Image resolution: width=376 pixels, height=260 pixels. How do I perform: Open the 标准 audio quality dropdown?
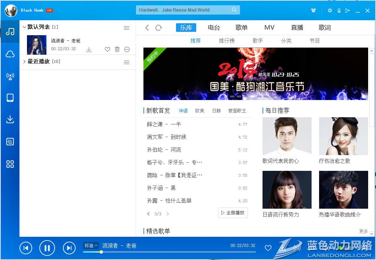tap(91, 246)
